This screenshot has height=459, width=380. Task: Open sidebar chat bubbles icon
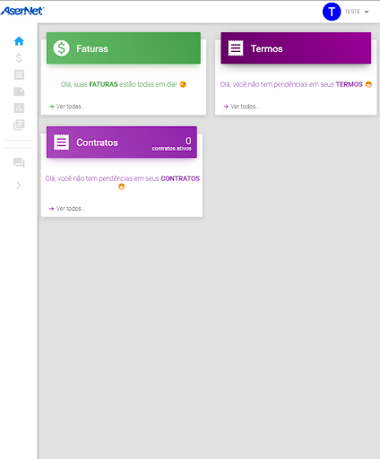pyautogui.click(x=19, y=163)
